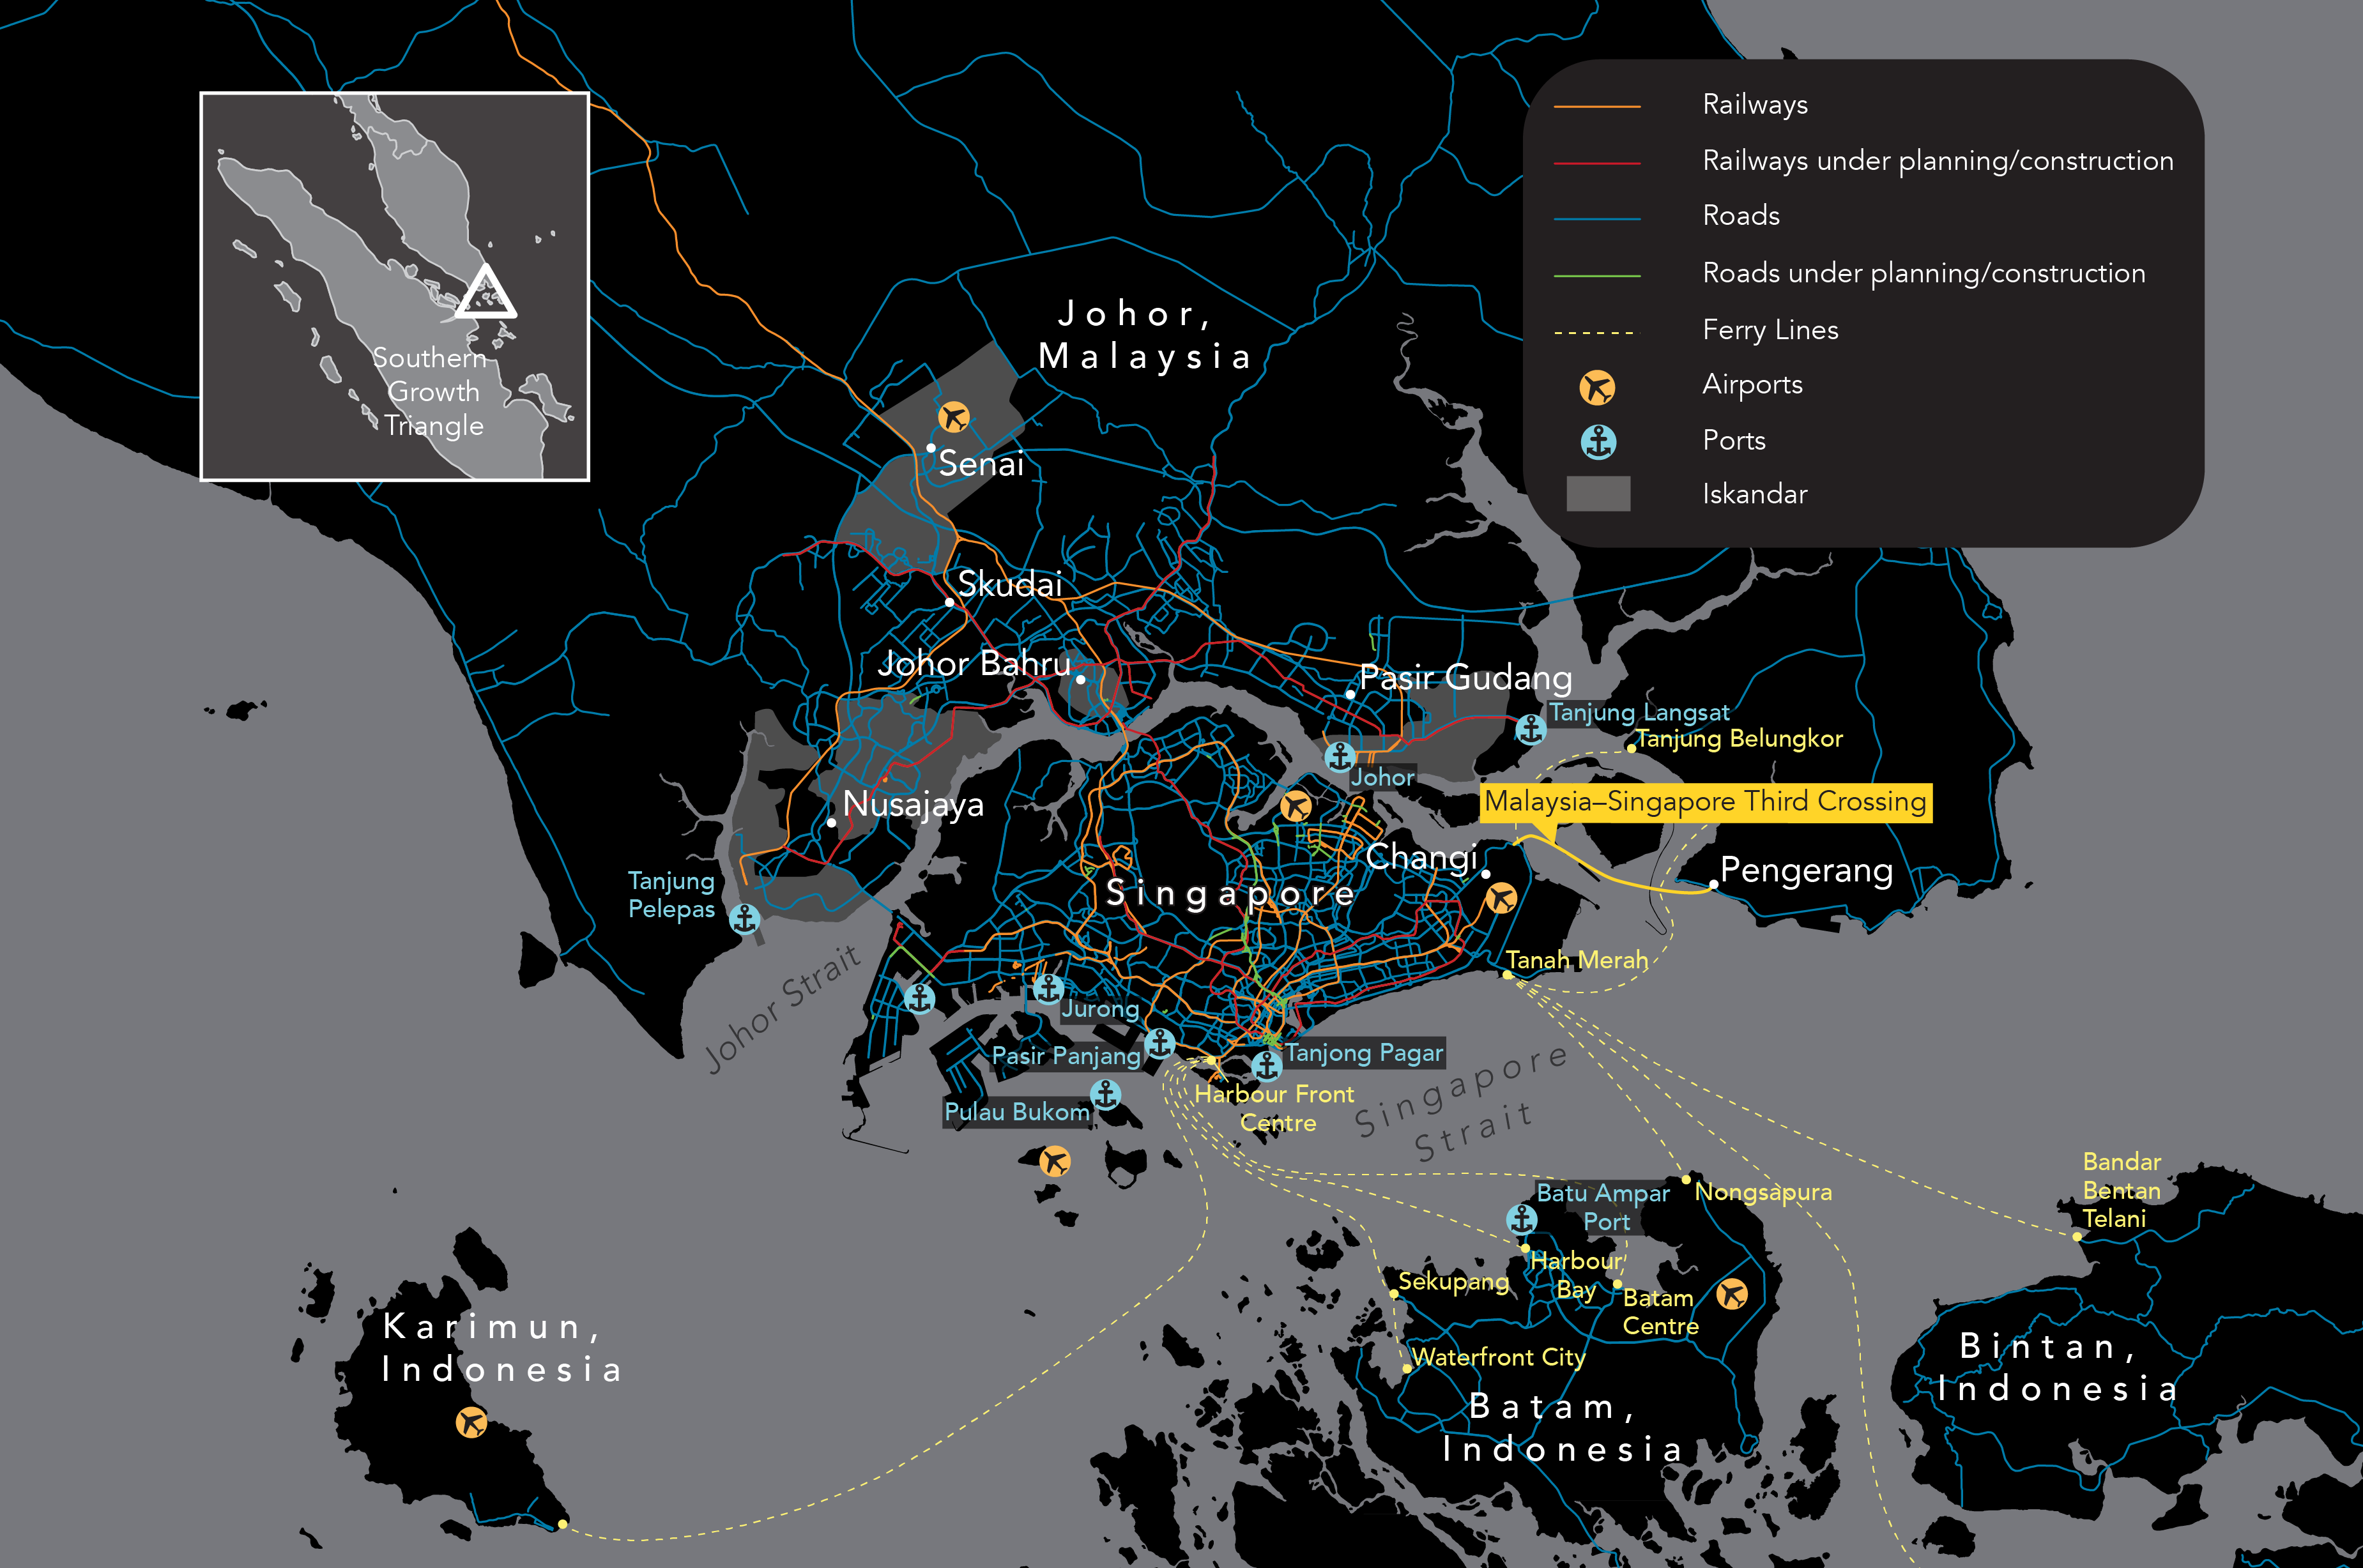Click the Ports anchor symbol in the legend

point(1598,441)
